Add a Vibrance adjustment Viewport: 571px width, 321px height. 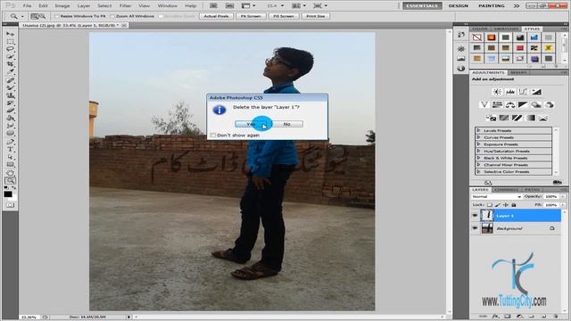(484, 105)
